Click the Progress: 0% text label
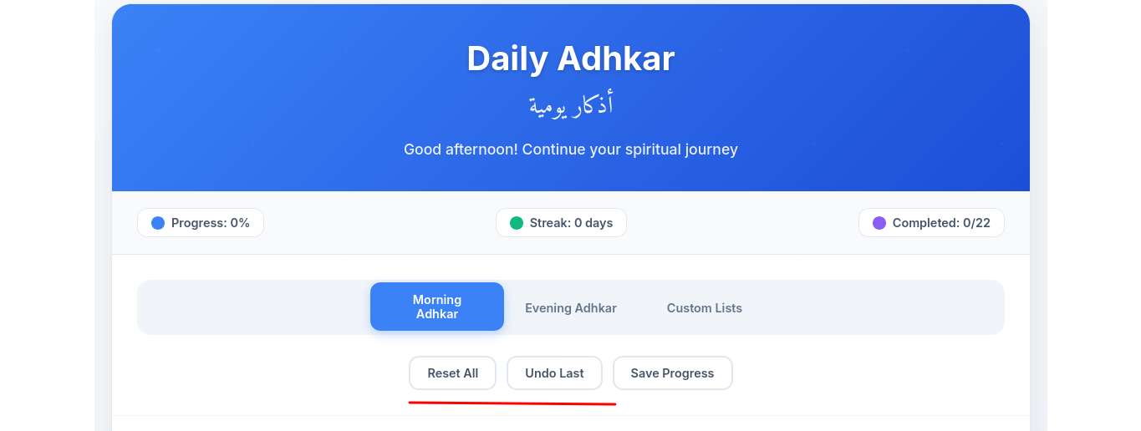This screenshot has width=1141, height=431. click(211, 223)
